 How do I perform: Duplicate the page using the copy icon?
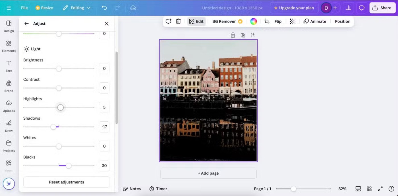click(243, 35)
